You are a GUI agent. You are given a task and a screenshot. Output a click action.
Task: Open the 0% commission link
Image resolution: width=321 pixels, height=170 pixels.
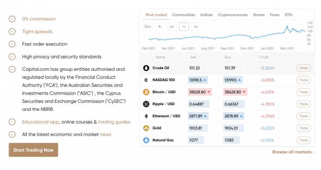point(39,19)
